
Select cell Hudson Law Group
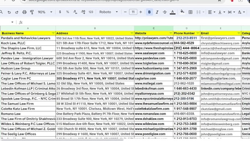coord(28,68)
